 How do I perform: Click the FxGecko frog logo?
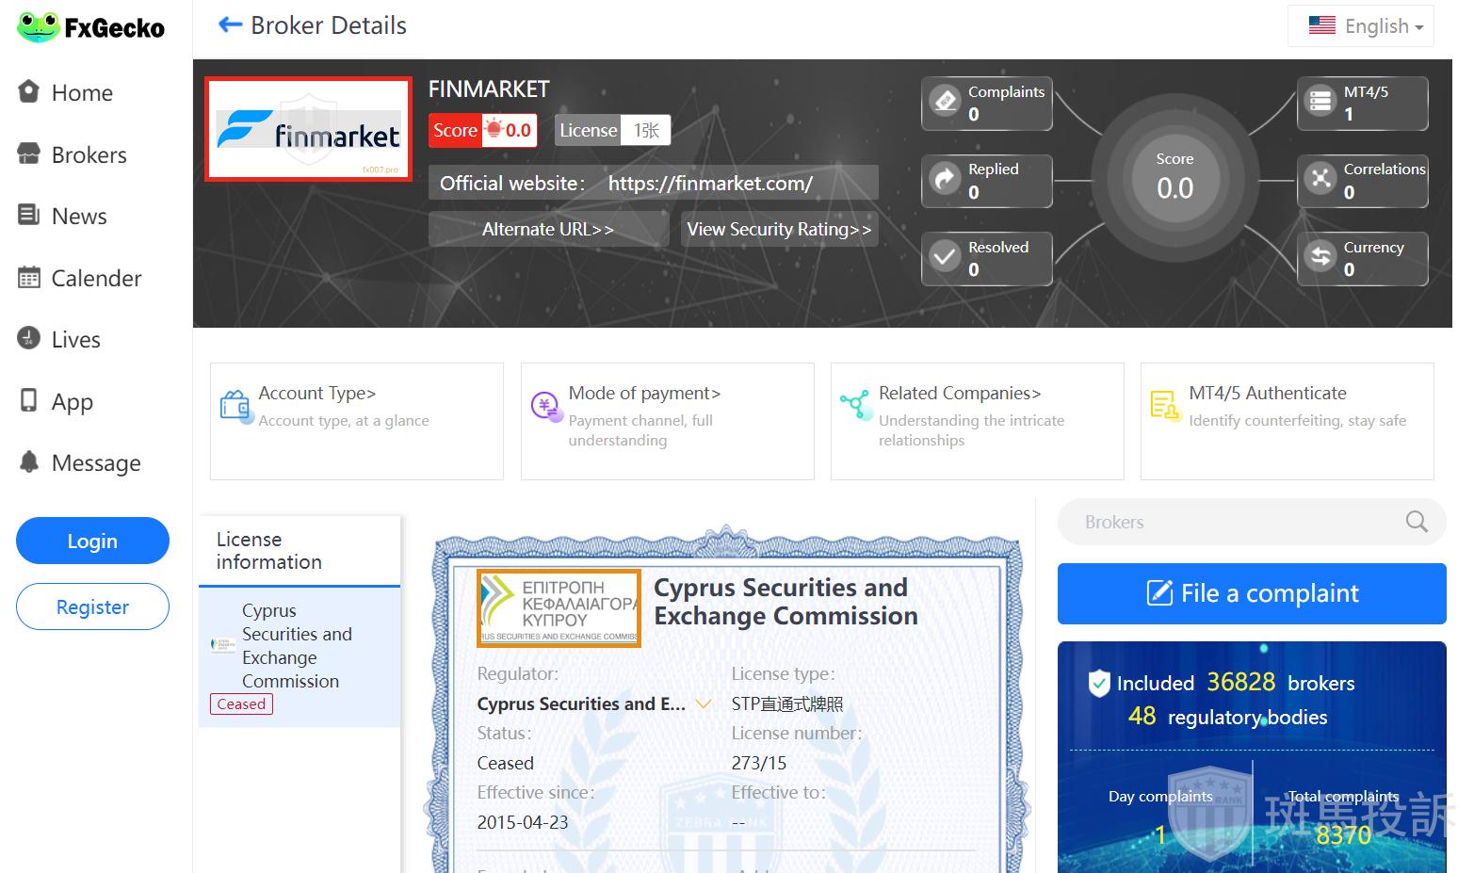[39, 27]
